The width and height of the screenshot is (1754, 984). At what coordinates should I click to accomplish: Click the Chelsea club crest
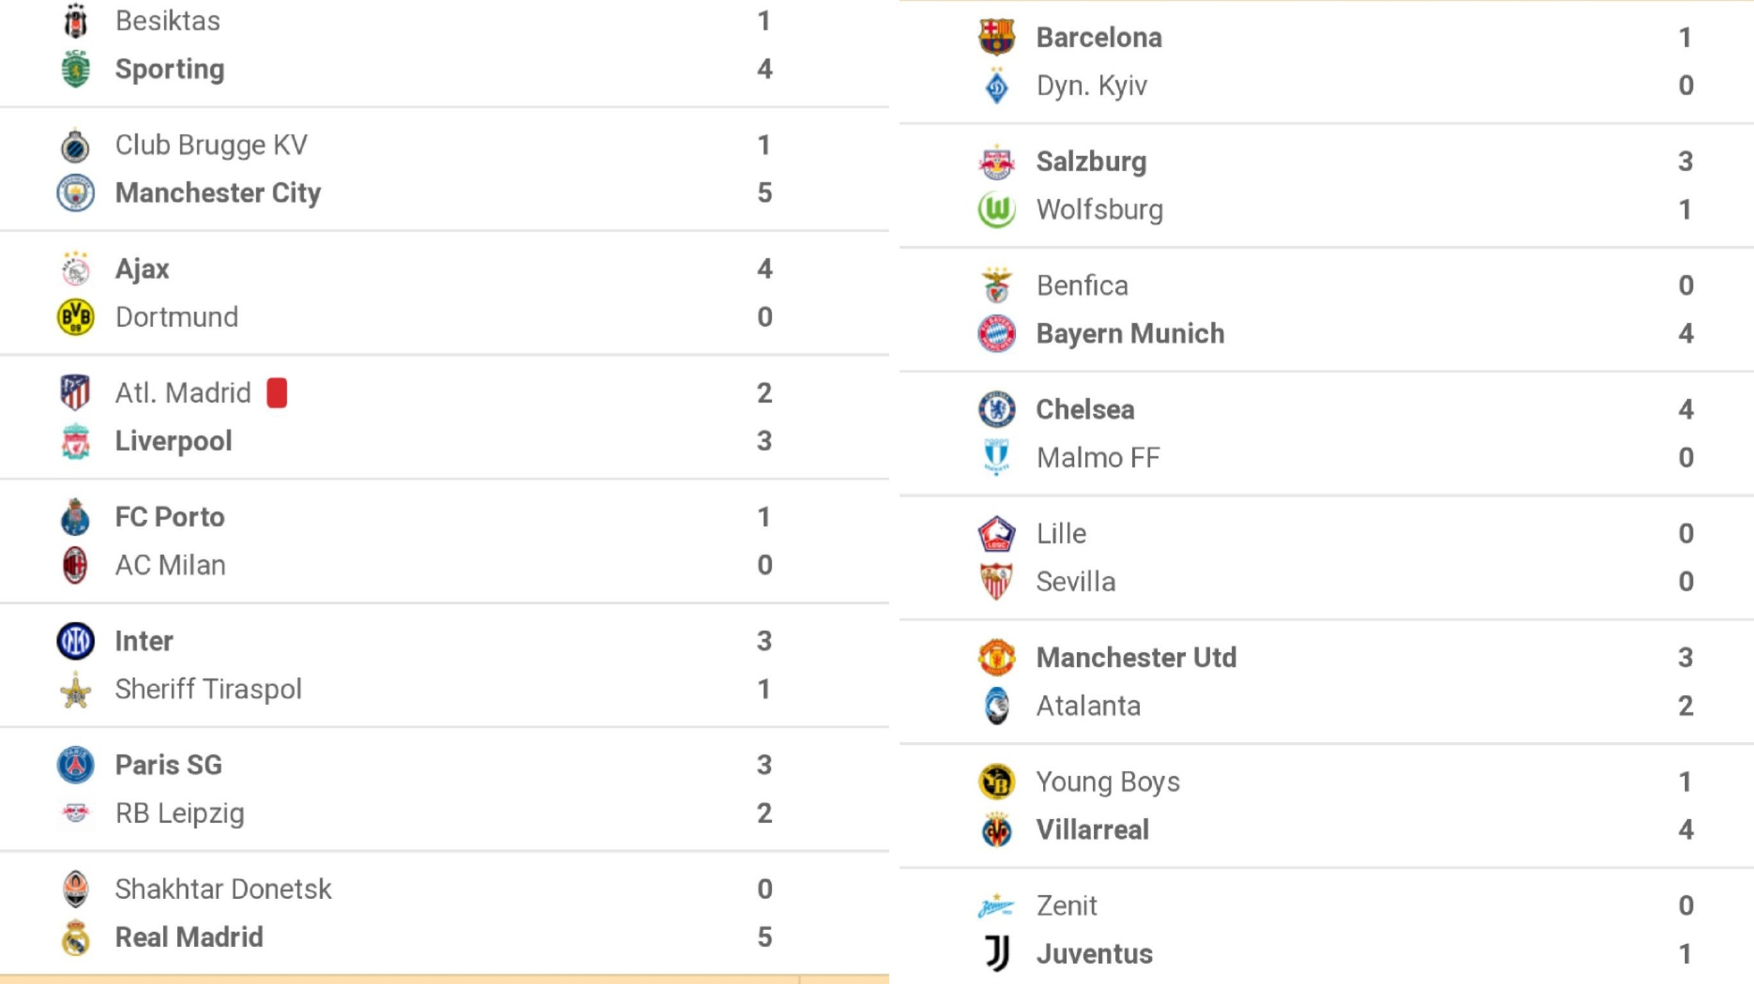(997, 409)
